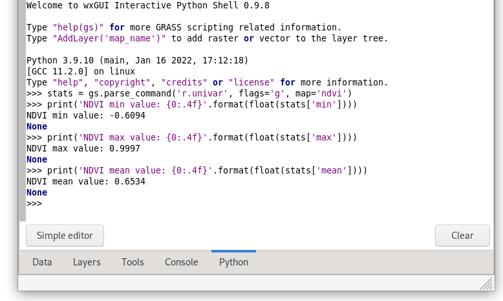Click the print stats['mean'] command line
This screenshot has height=301, width=503.
[197, 170]
